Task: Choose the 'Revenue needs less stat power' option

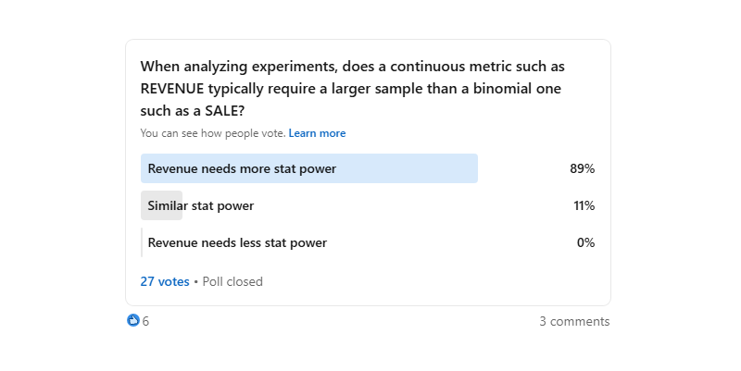Action: (237, 242)
